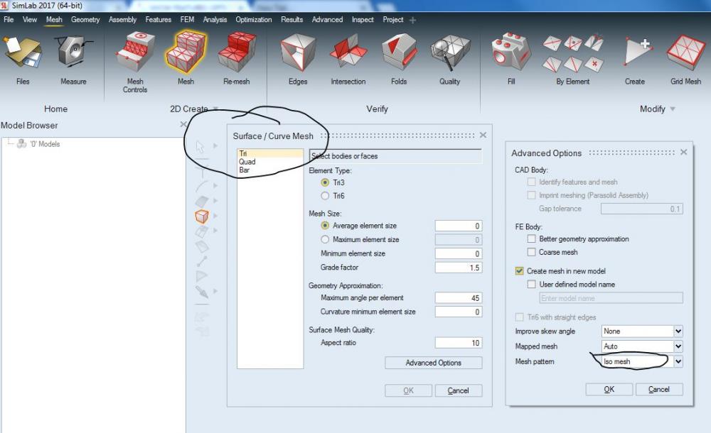The width and height of the screenshot is (711, 433).
Task: Enable the Coarse mesh checkbox
Action: click(531, 252)
